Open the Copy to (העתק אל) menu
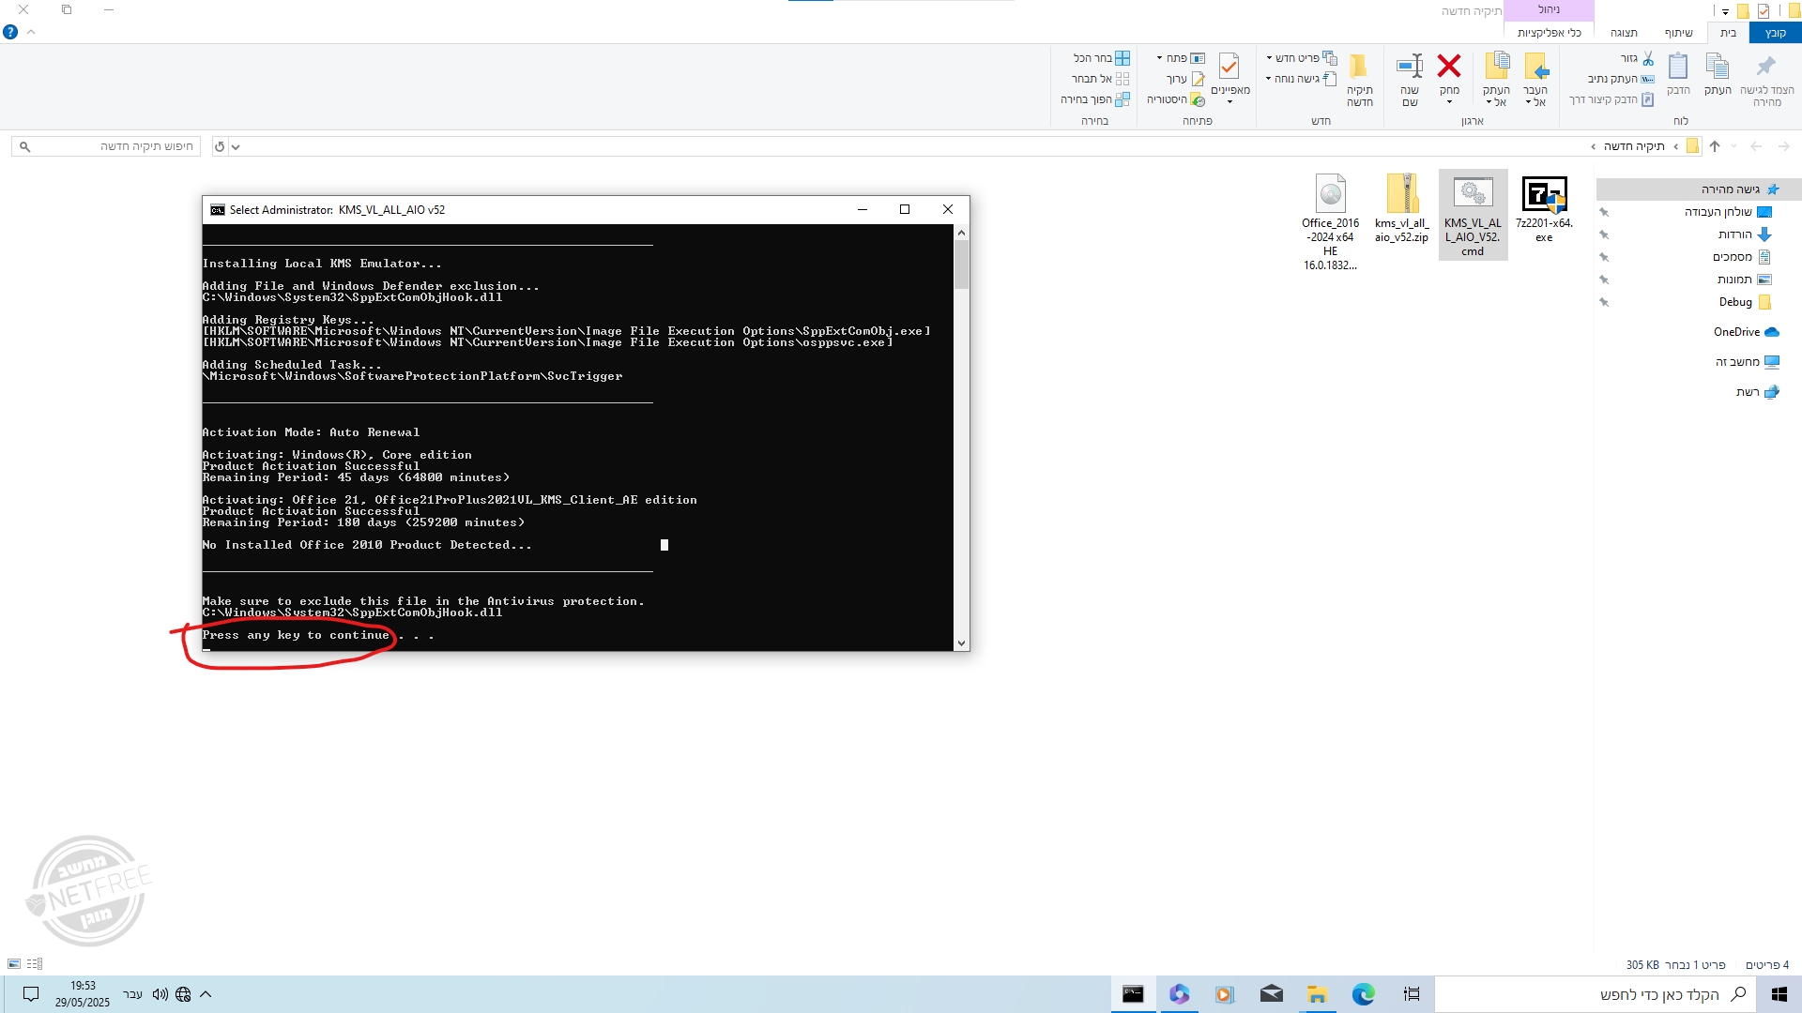 pyautogui.click(x=1496, y=80)
